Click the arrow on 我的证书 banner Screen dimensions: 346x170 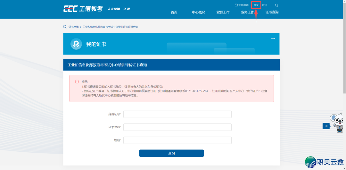click(273, 38)
